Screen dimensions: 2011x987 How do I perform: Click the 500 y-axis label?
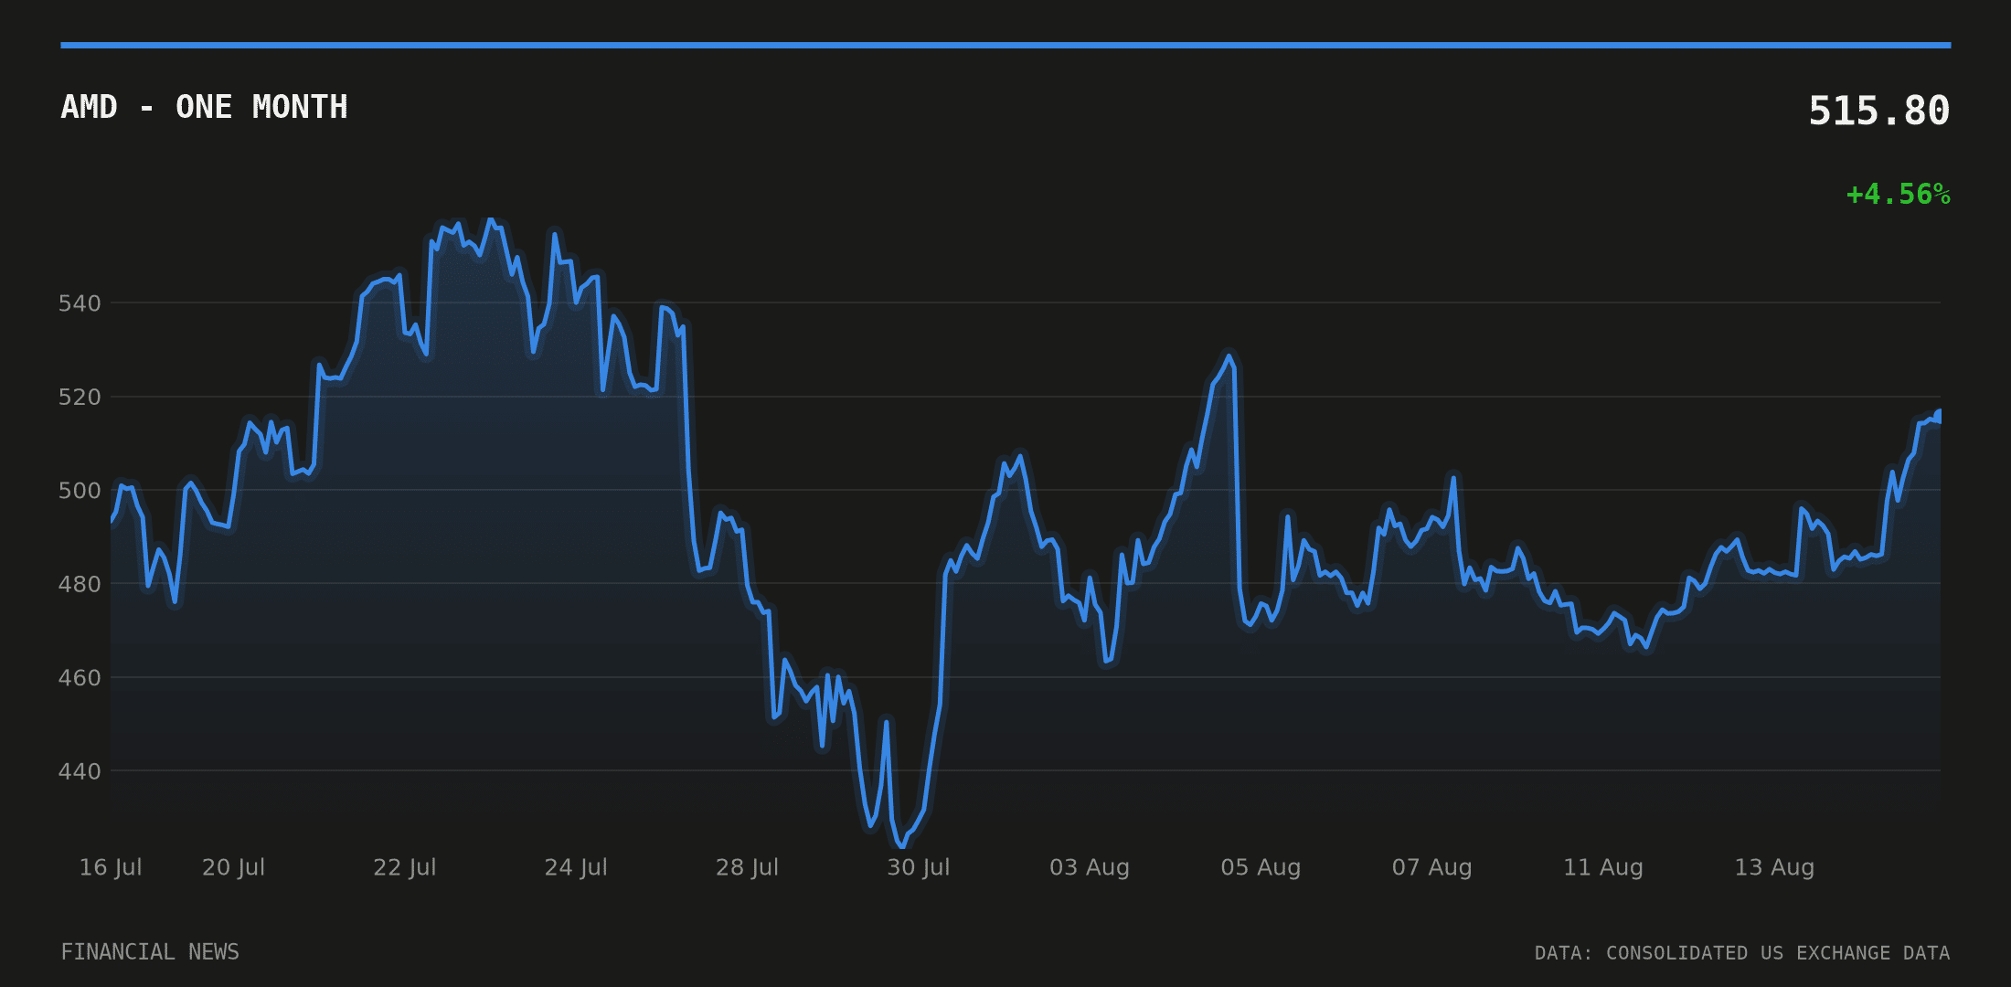tap(80, 491)
